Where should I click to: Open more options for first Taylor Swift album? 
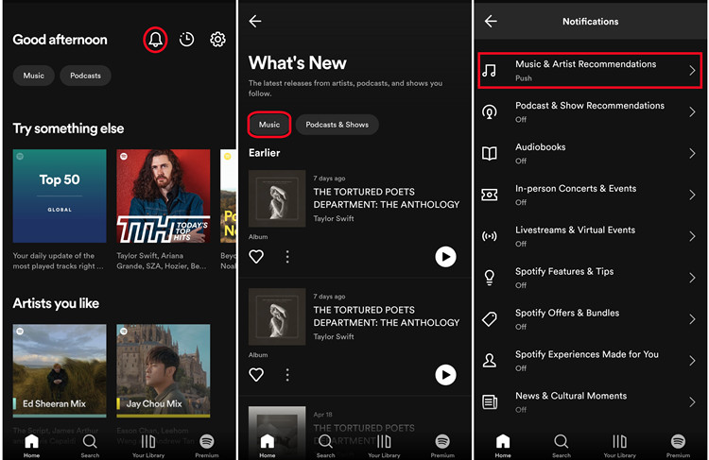[287, 257]
